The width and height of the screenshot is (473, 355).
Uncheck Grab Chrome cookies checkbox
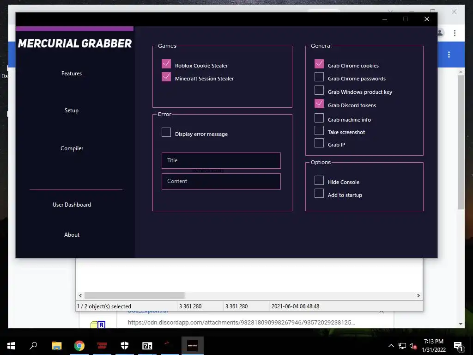pos(319,64)
